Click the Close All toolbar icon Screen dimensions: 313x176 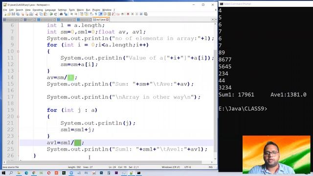[27, 14]
